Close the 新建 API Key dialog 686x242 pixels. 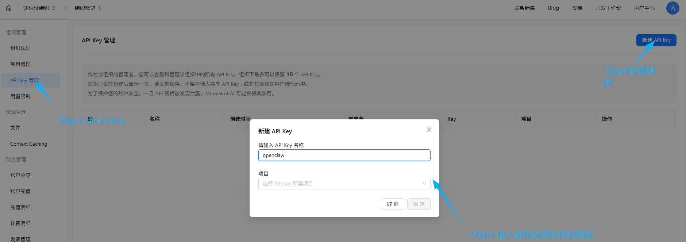point(429,130)
